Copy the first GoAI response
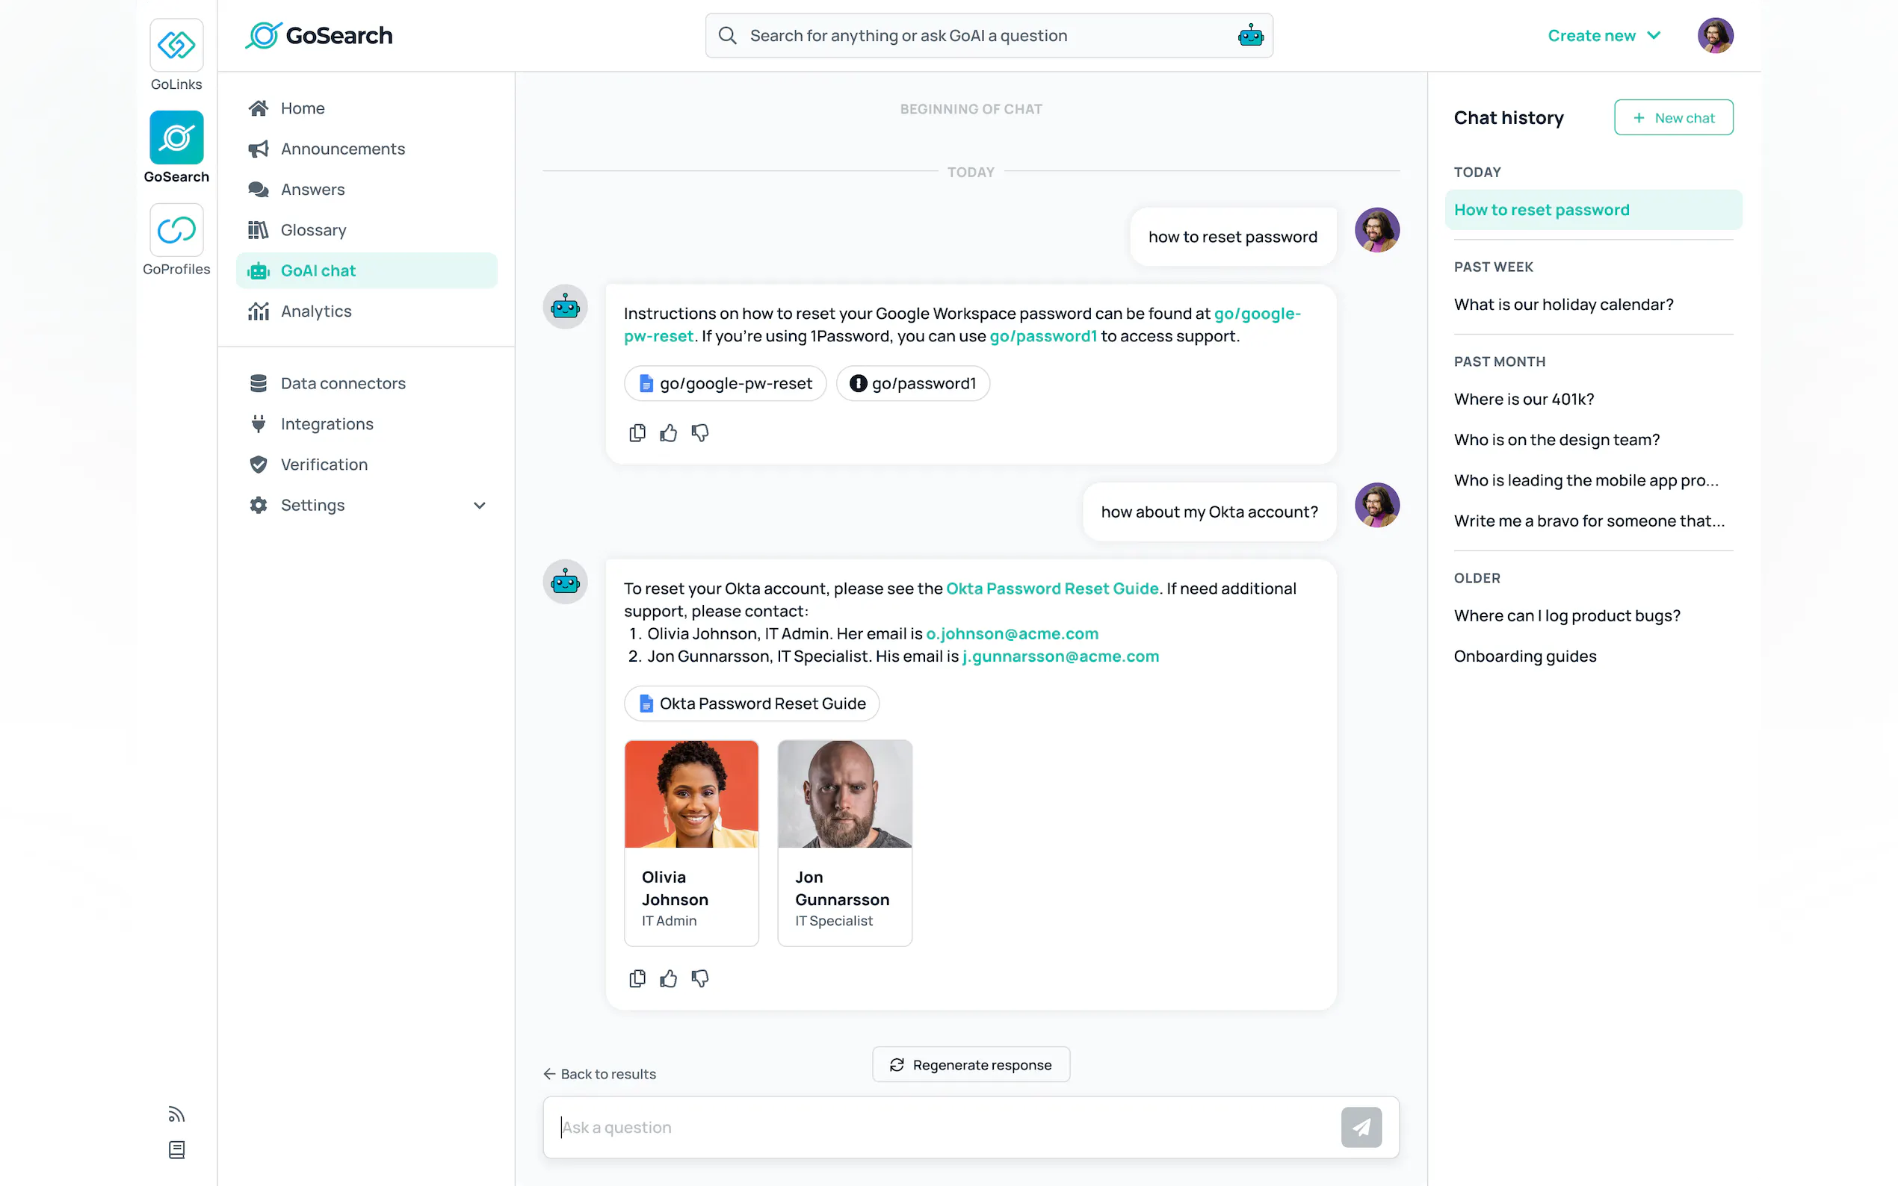 point(637,433)
